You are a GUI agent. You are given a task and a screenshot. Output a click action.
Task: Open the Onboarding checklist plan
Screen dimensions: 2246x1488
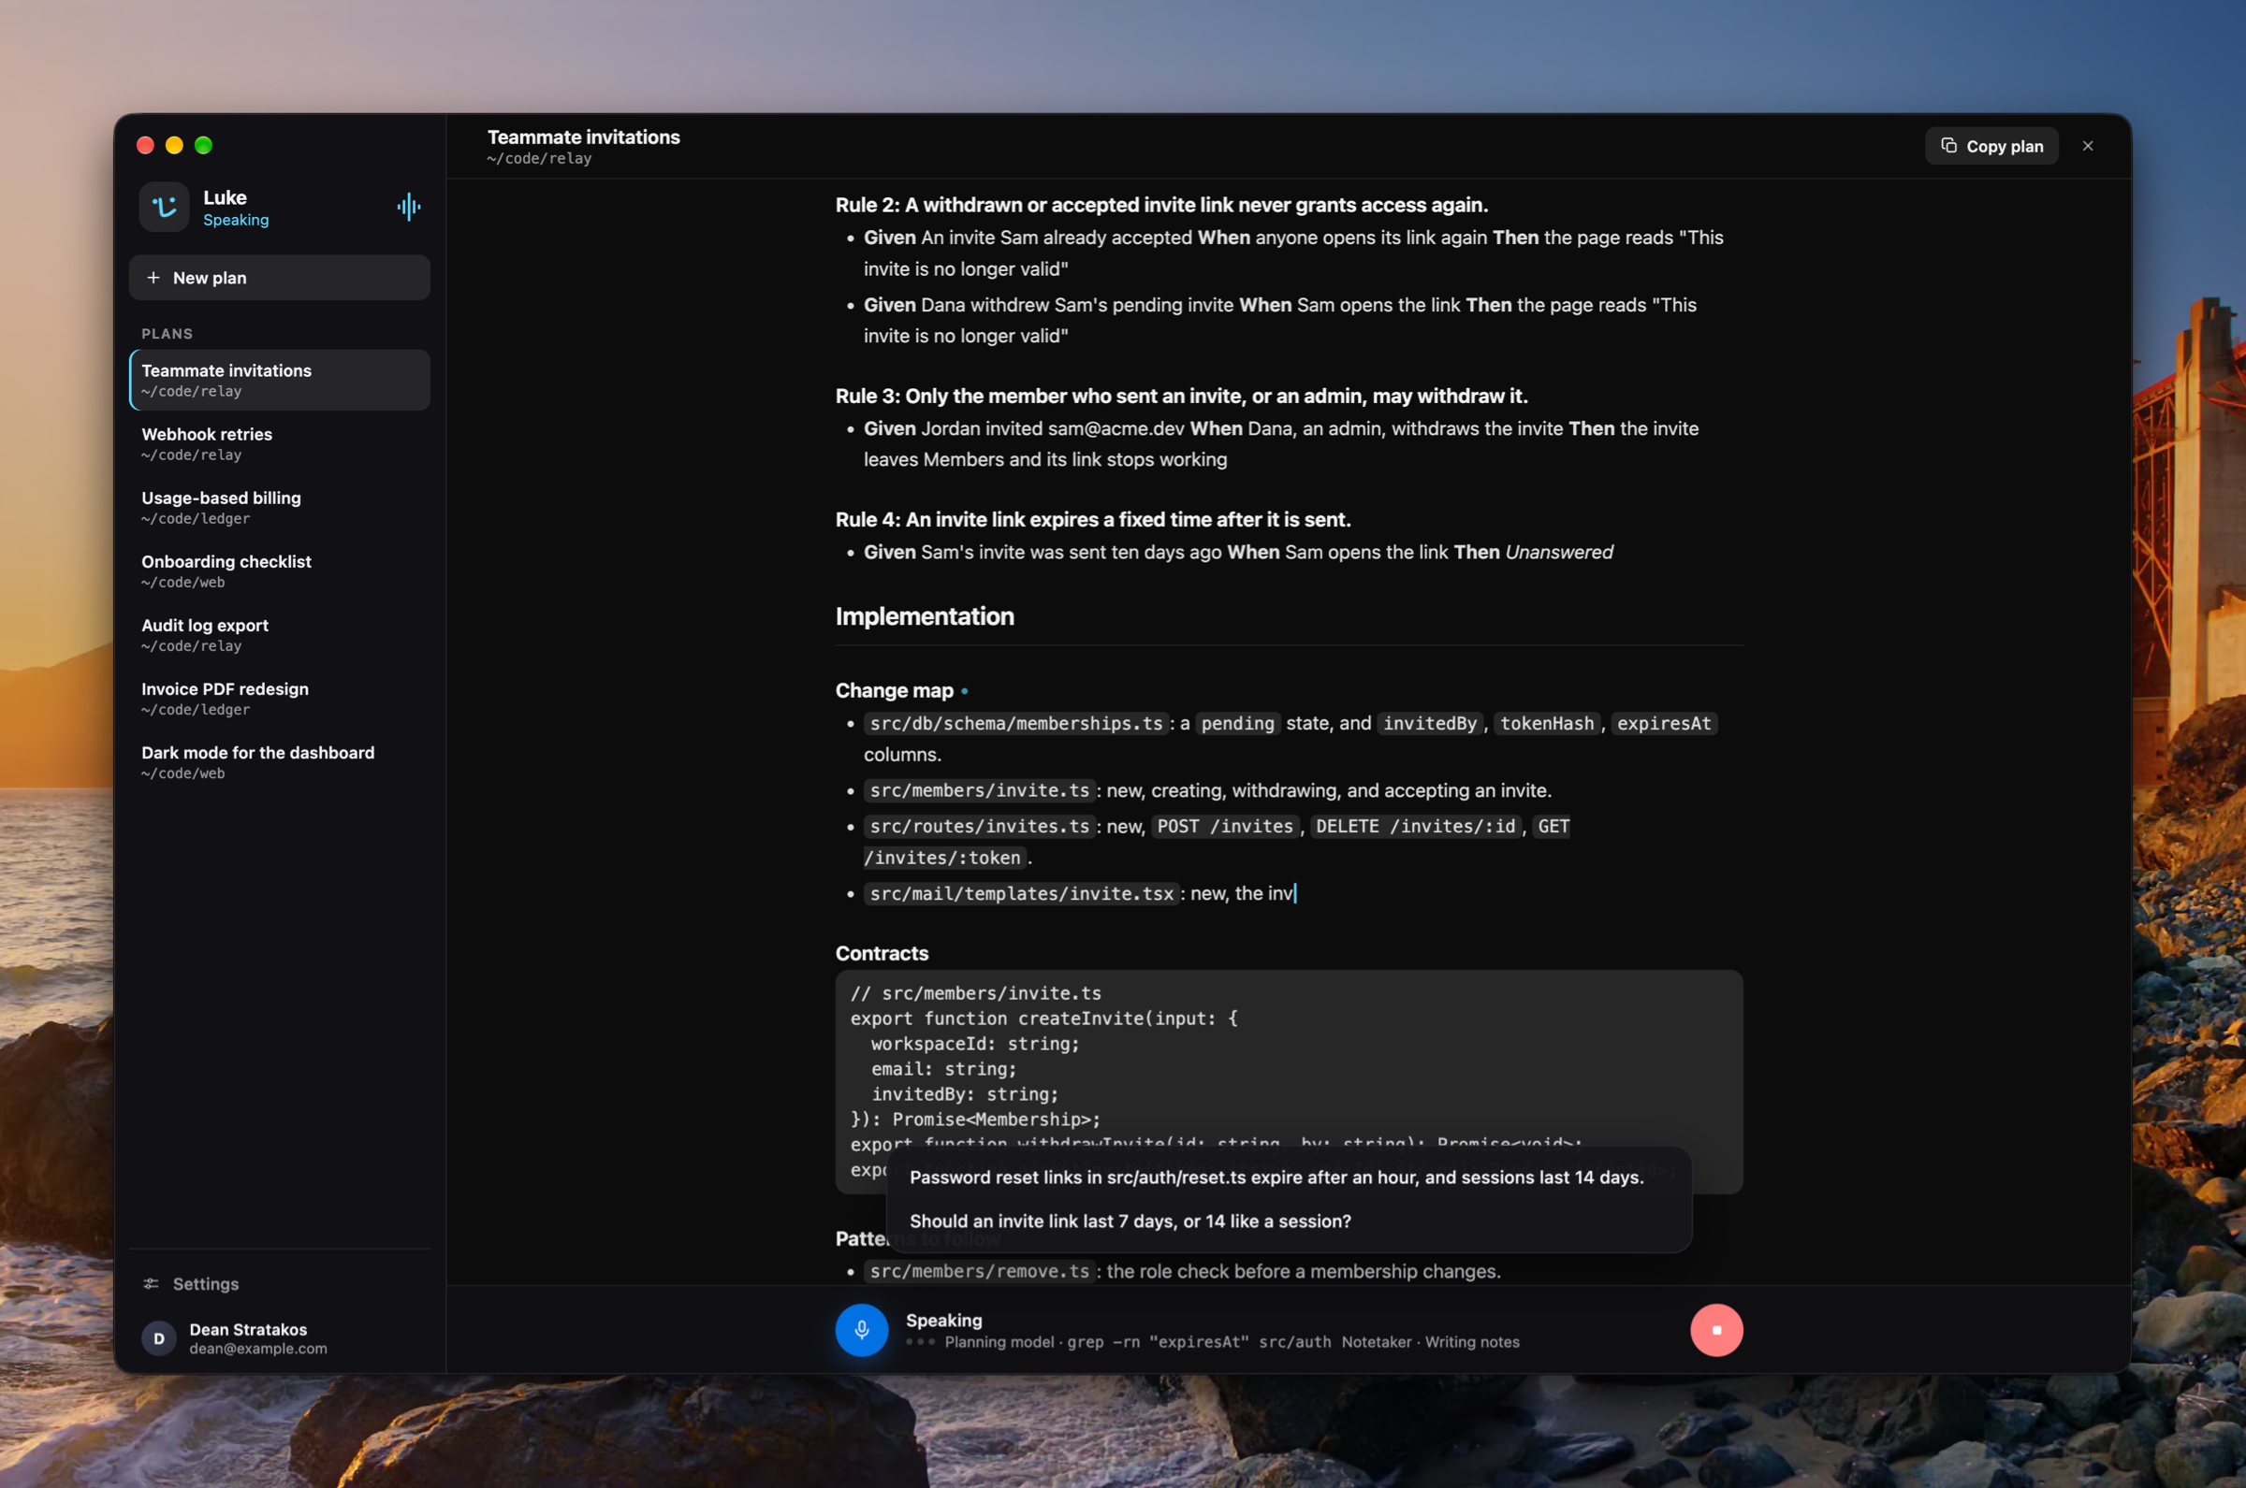tap(279, 571)
